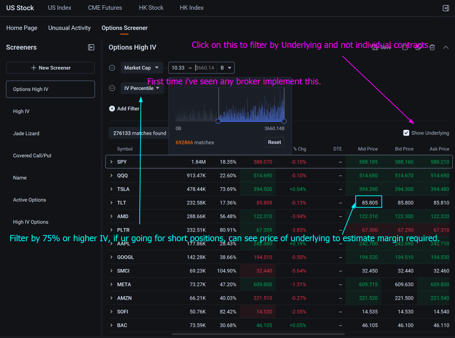Click the New Screener button
The width and height of the screenshot is (455, 338).
pos(50,68)
